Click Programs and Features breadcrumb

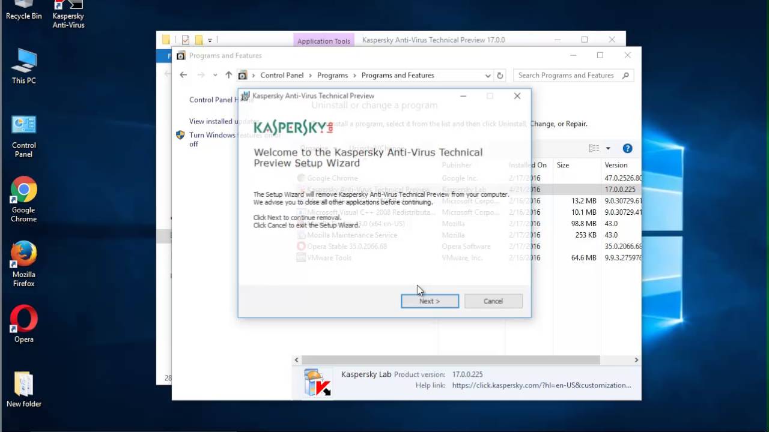[398, 76]
